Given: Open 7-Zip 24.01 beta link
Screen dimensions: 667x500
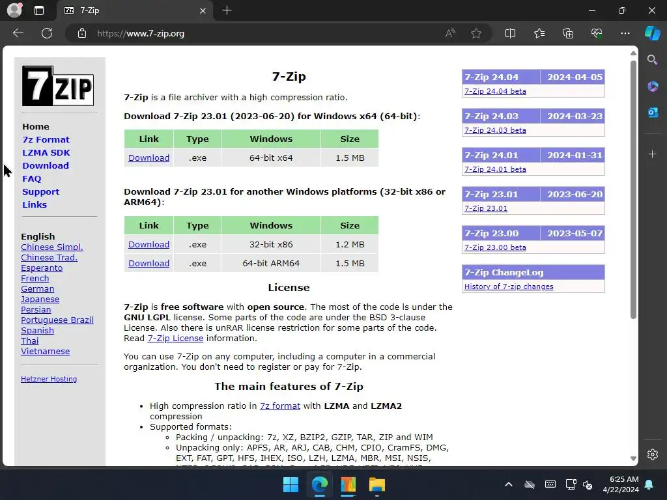Looking at the screenshot, I should coord(495,169).
